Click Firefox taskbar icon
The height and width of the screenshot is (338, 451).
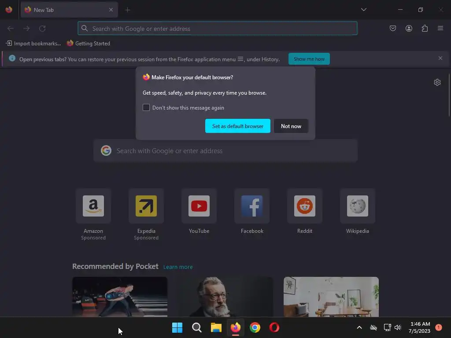(x=236, y=327)
